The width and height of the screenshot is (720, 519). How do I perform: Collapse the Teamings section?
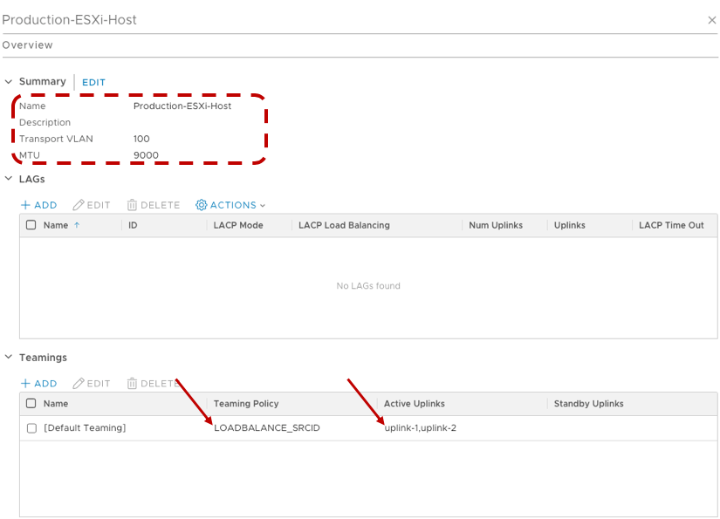tap(9, 358)
